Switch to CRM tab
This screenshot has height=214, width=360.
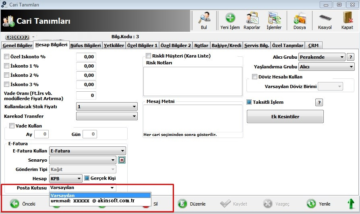(313, 45)
